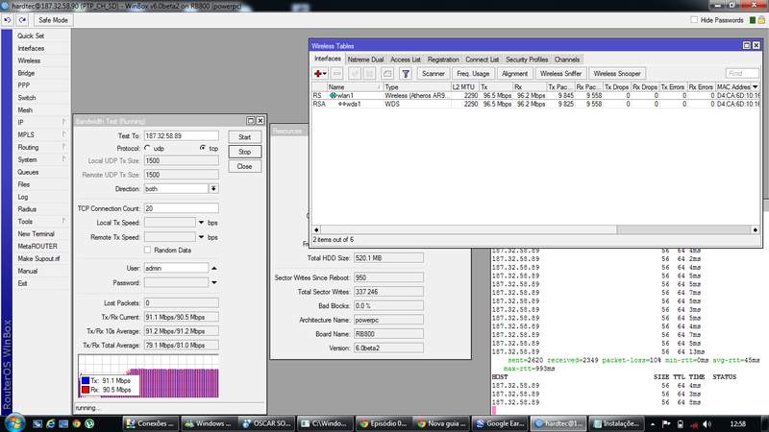
Task: Collapse the User field arrow
Action: click(213, 269)
